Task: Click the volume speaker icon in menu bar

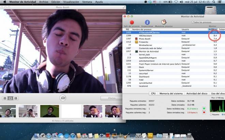Action: tap(181, 2)
